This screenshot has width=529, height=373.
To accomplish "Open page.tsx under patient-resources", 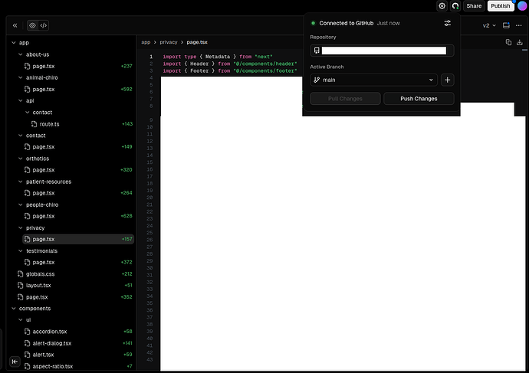I will pos(44,193).
